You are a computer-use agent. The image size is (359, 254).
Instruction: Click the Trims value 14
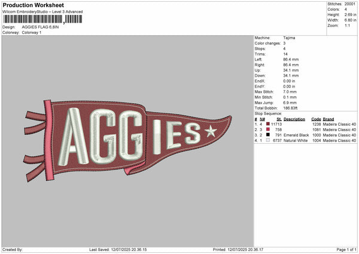(285, 54)
